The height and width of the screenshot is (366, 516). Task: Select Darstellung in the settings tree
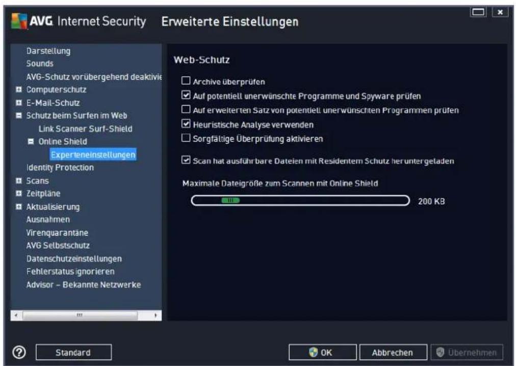click(x=48, y=51)
